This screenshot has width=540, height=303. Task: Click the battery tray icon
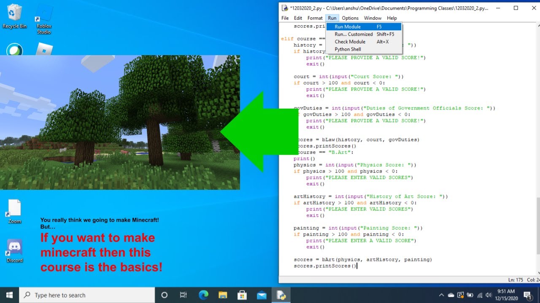click(470, 295)
